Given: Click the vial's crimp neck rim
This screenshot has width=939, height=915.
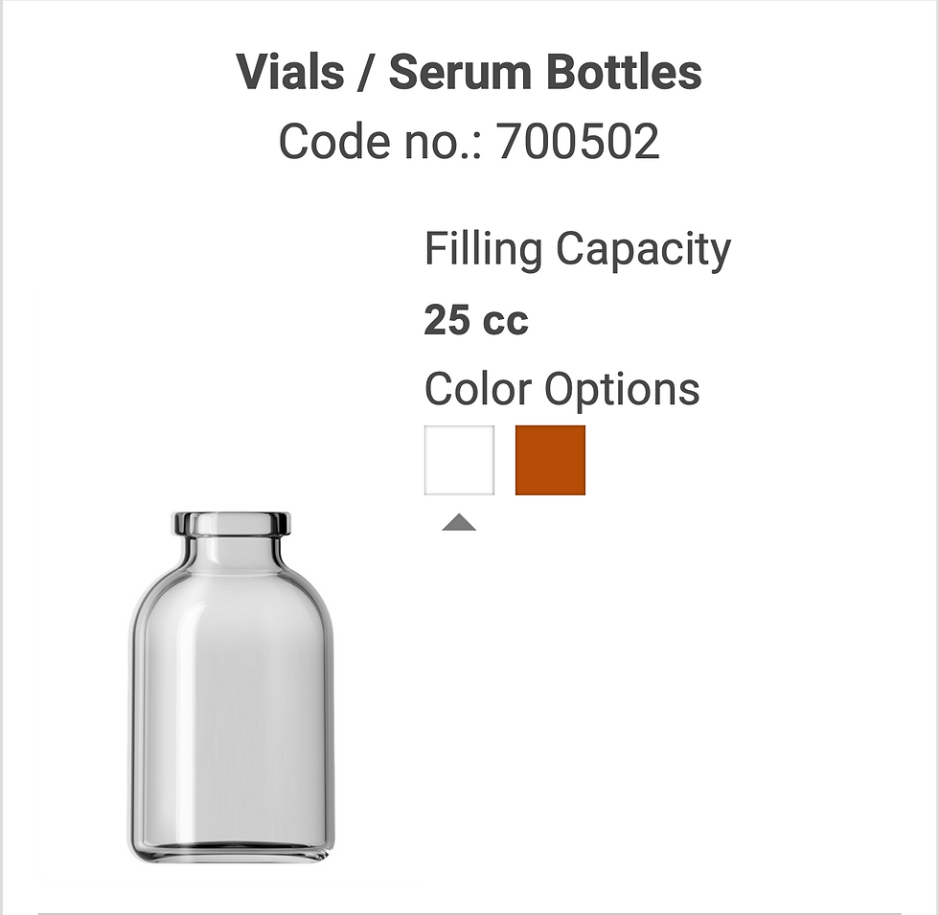Looking at the screenshot, I should tap(231, 524).
